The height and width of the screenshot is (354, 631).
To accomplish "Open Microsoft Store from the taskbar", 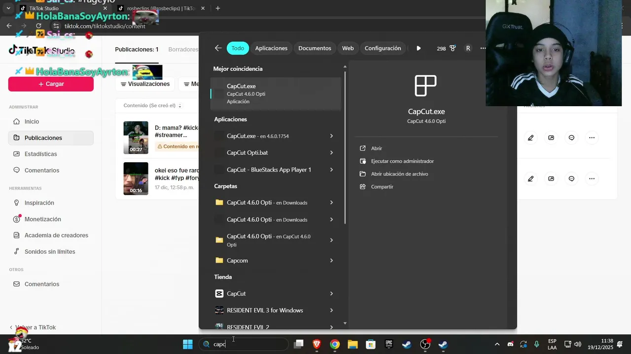I will click(x=371, y=344).
